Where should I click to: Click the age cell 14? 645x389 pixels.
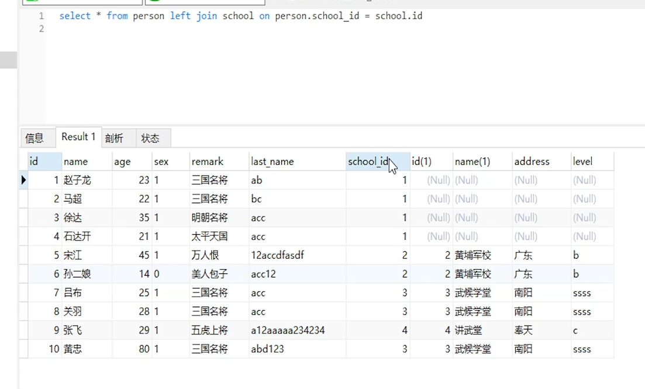[x=132, y=274]
